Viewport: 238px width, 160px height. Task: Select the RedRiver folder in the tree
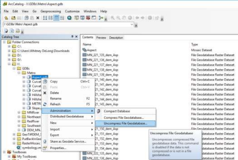tap(33, 121)
